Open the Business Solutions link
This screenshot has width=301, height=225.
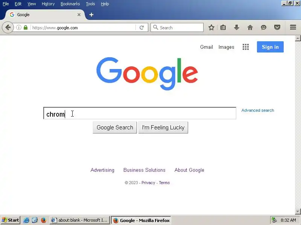(144, 170)
